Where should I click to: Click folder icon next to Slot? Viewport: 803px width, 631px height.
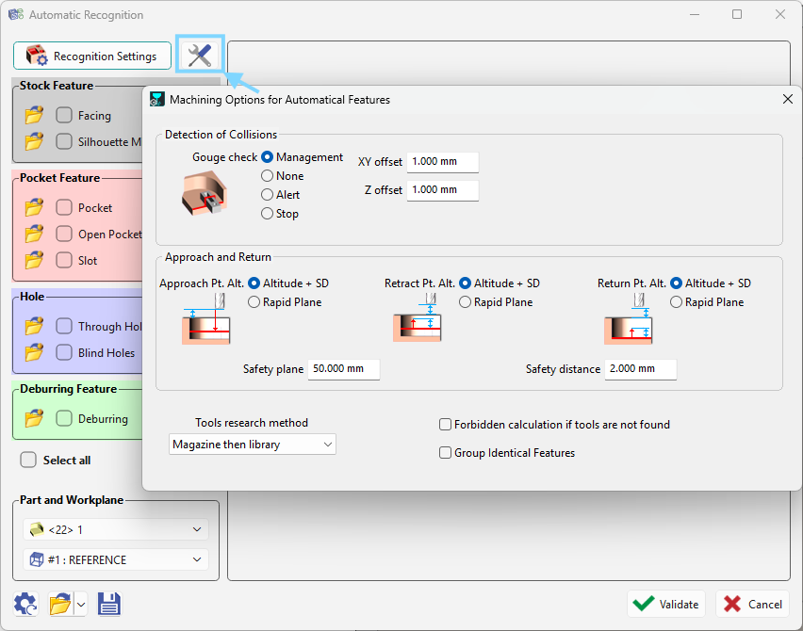coord(34,260)
